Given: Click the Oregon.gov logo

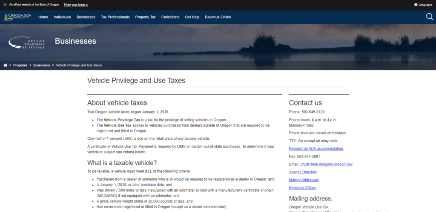Looking at the screenshot, I should (18, 17).
